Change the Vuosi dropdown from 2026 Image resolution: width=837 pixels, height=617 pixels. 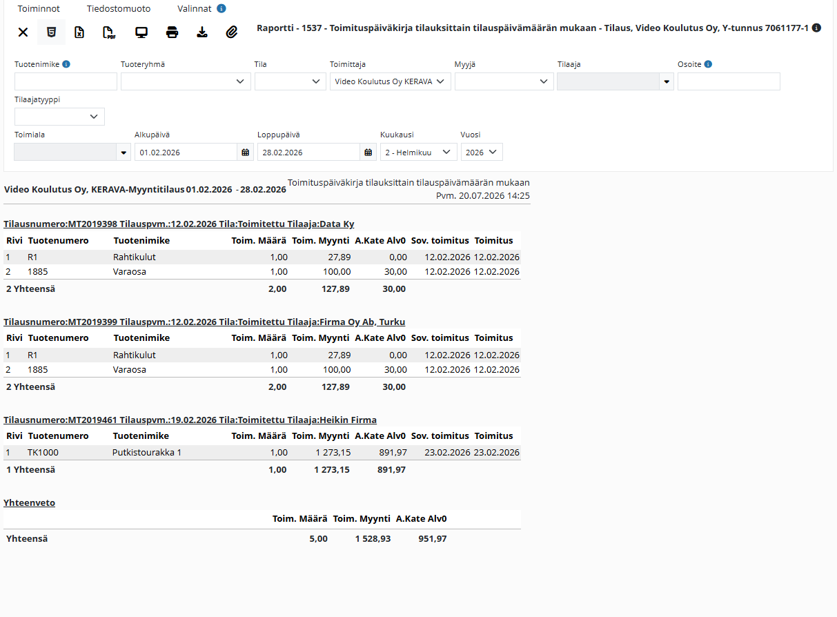pos(482,152)
